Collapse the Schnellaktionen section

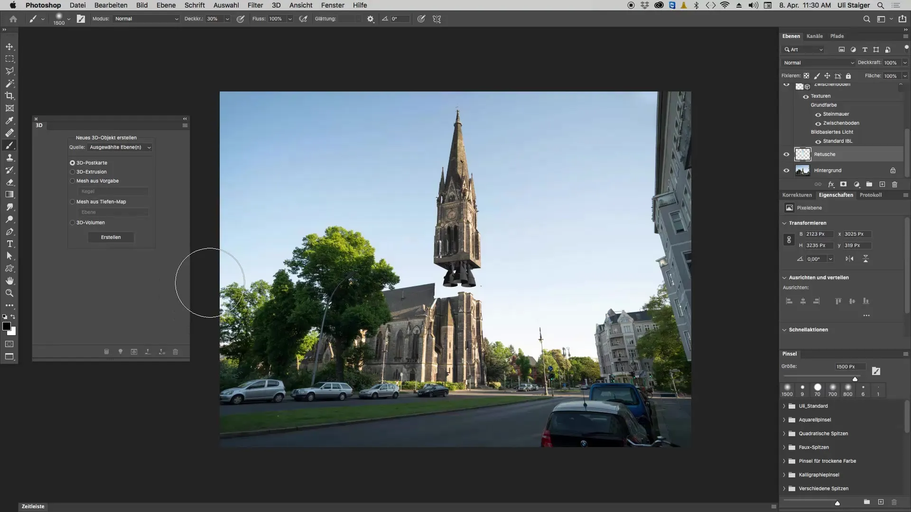[x=784, y=329]
